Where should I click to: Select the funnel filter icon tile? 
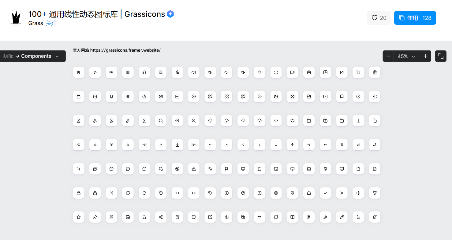[x=375, y=193]
